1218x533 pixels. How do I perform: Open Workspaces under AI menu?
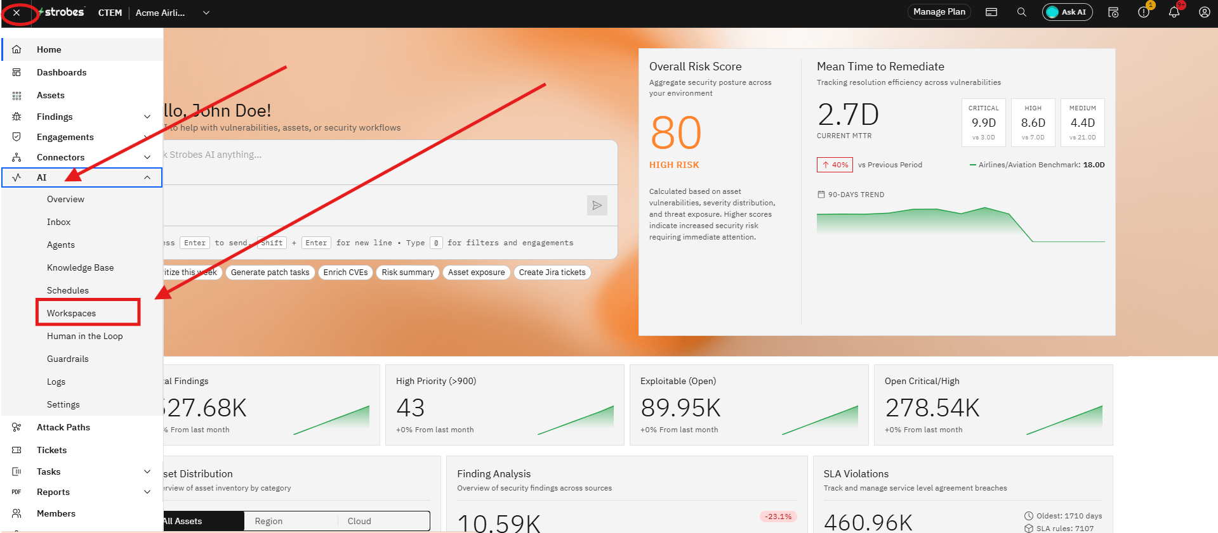pos(71,313)
